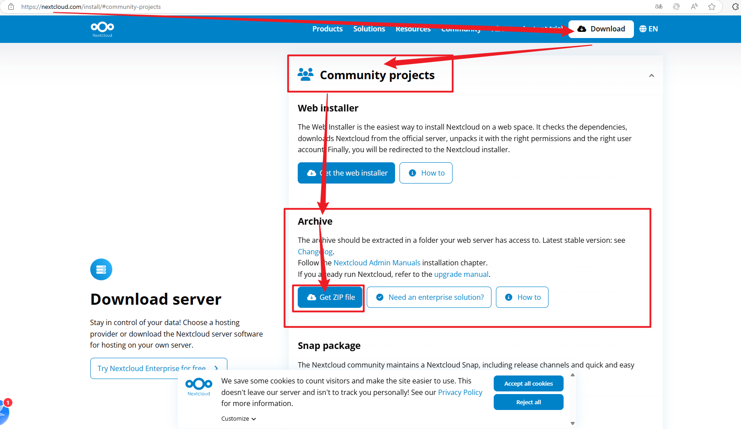Click the Download button in the header
This screenshot has width=741, height=429.
click(x=601, y=29)
